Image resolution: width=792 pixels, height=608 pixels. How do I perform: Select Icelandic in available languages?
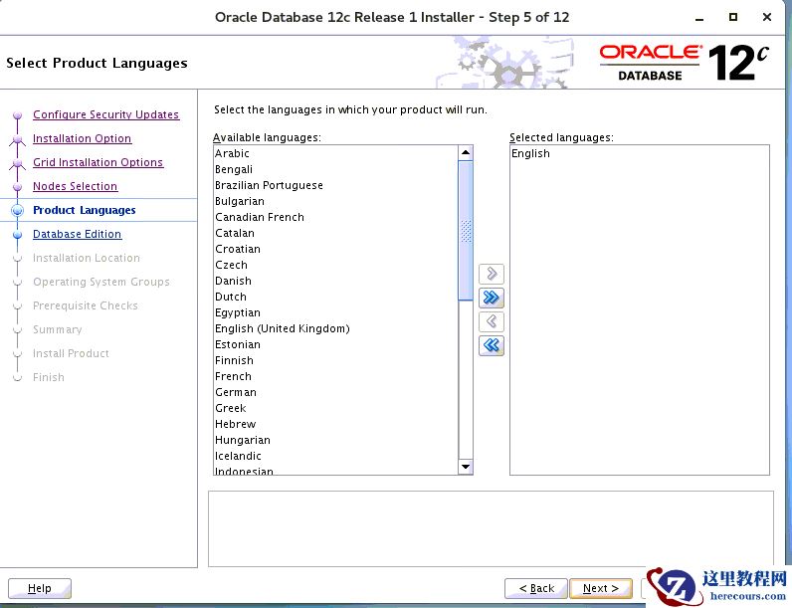(x=335, y=456)
